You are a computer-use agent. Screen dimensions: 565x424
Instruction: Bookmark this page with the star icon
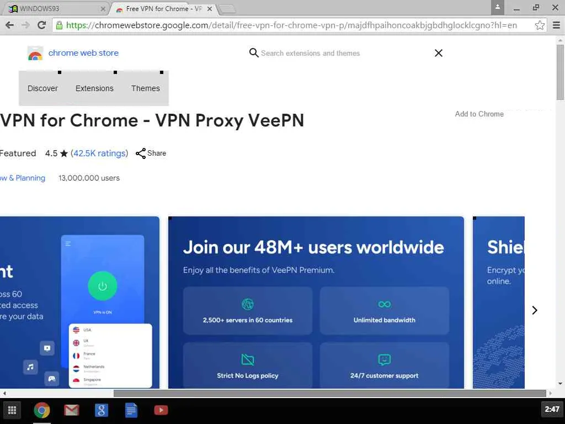(x=540, y=25)
